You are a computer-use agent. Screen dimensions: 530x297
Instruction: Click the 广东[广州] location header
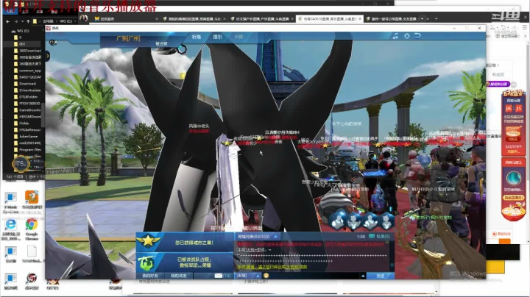128,38
